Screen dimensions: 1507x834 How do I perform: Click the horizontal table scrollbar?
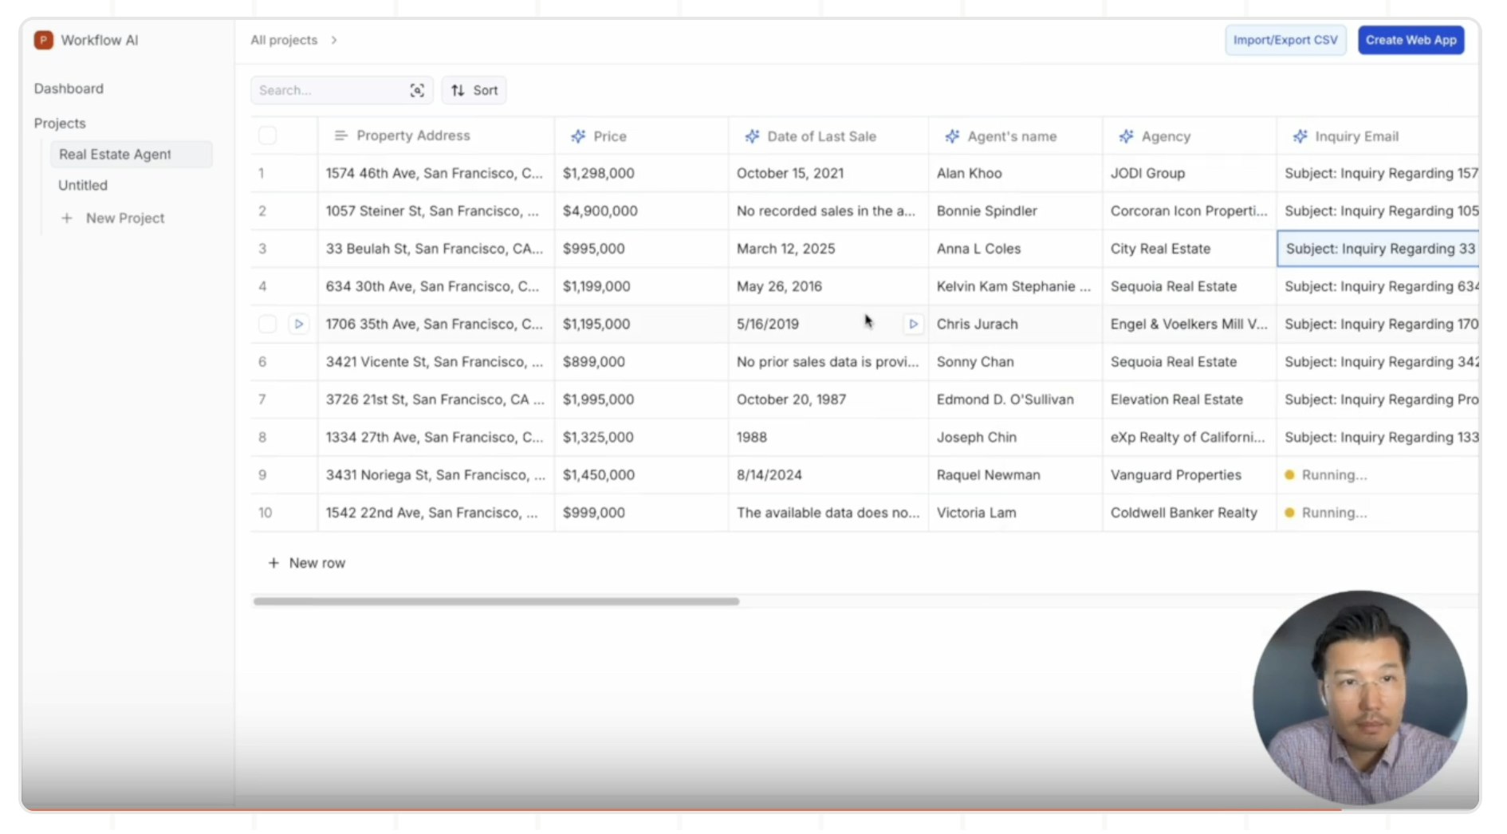point(496,601)
